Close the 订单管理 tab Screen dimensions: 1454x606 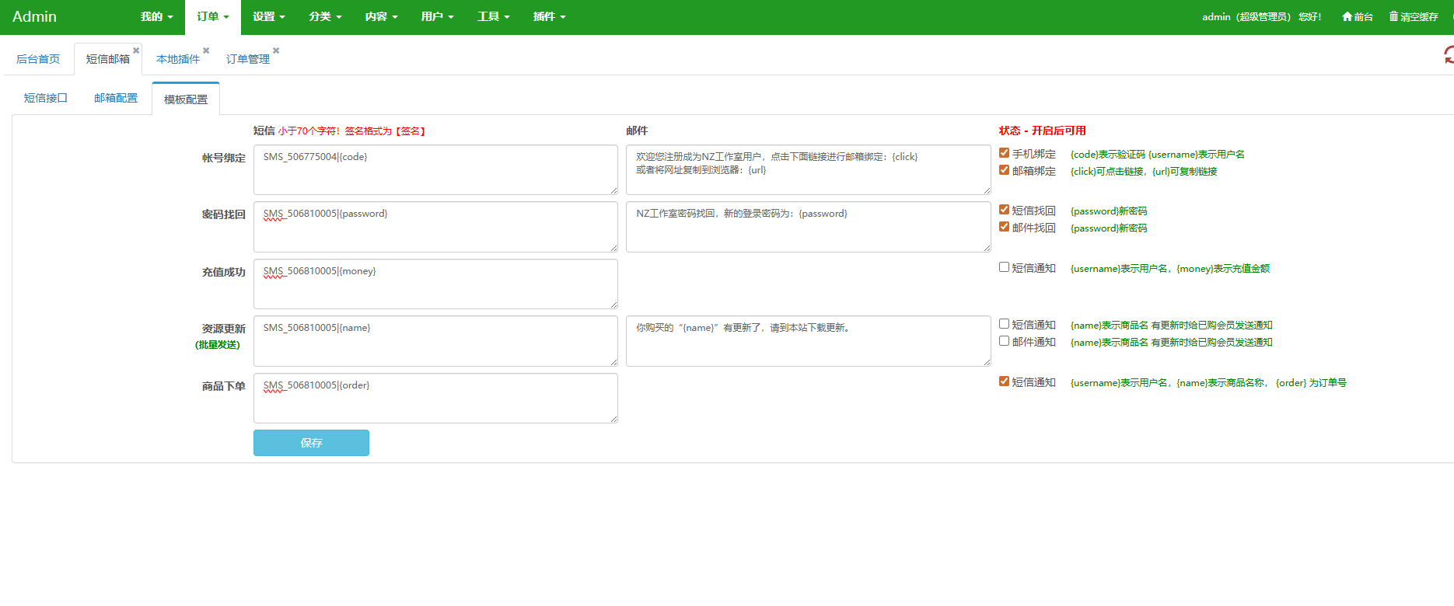(276, 50)
